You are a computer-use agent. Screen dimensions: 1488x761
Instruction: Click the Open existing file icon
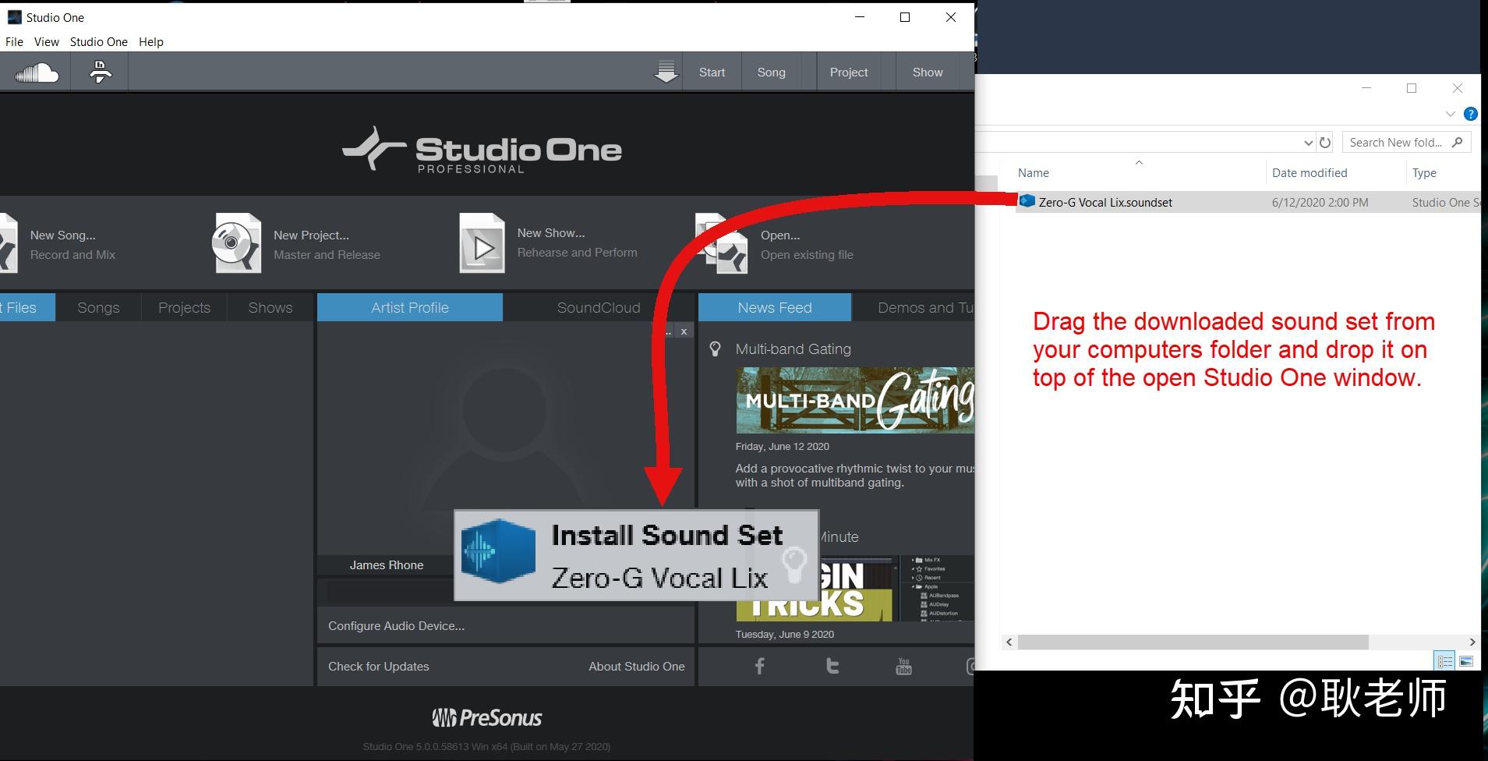pyautogui.click(x=722, y=243)
